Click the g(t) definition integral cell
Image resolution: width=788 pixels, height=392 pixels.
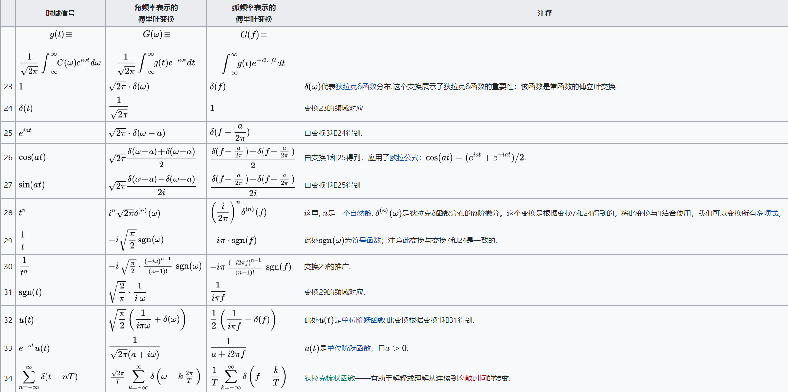(x=61, y=52)
